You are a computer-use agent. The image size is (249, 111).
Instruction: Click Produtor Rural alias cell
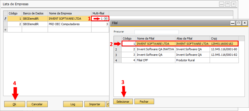pyautogui.click(x=192, y=60)
